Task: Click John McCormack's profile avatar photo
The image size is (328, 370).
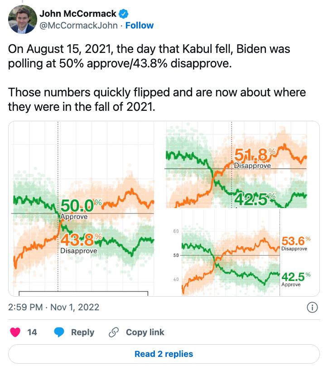Action: click(23, 19)
